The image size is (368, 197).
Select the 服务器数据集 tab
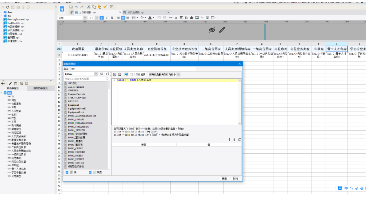point(41,88)
